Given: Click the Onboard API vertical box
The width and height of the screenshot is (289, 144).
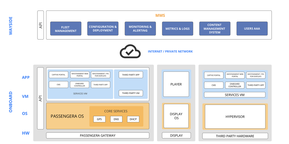Looking at the screenshot, I should click(x=40, y=98).
